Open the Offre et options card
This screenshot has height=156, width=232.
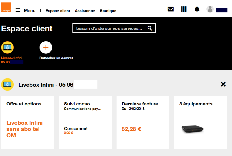click(28, 123)
